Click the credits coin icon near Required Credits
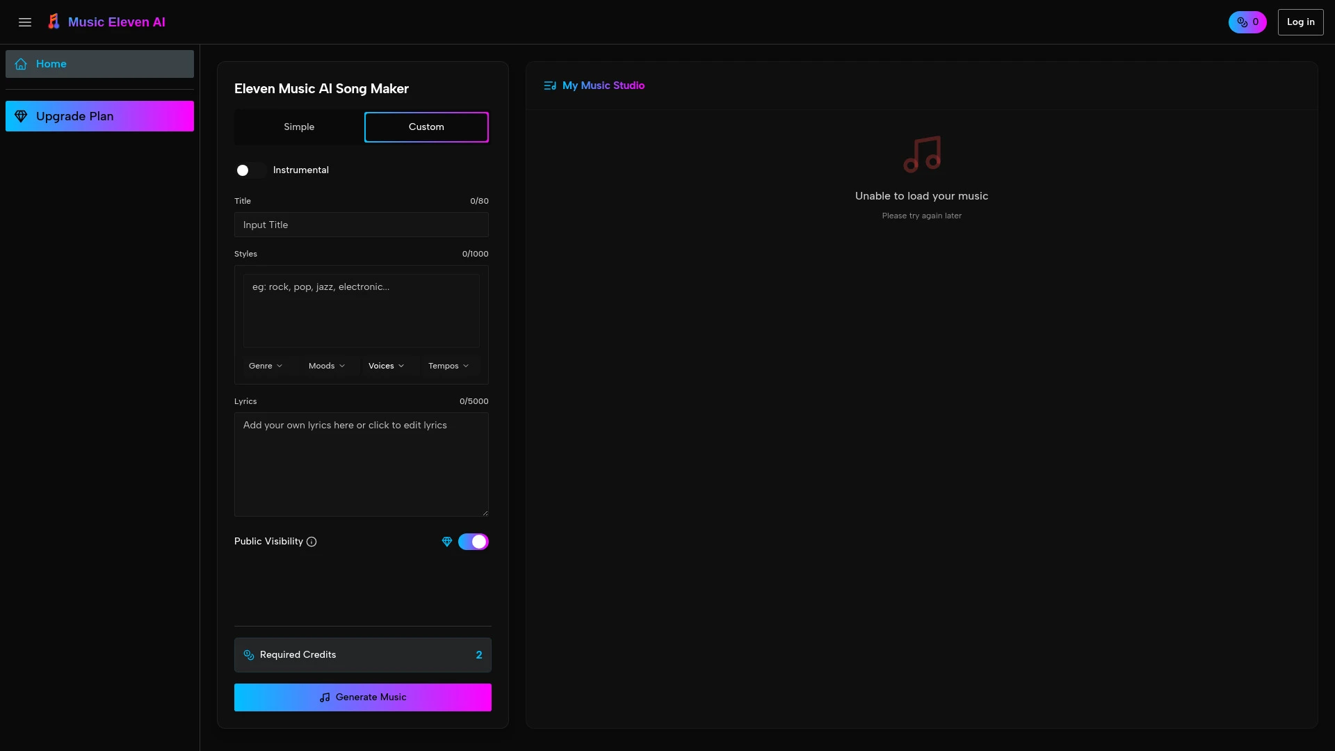 (x=248, y=655)
